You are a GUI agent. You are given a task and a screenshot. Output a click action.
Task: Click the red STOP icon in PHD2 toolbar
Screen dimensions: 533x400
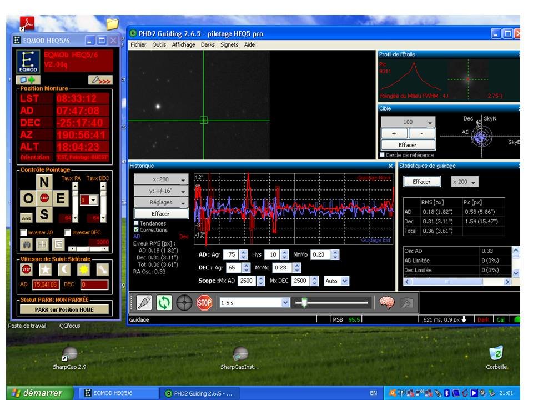204,302
